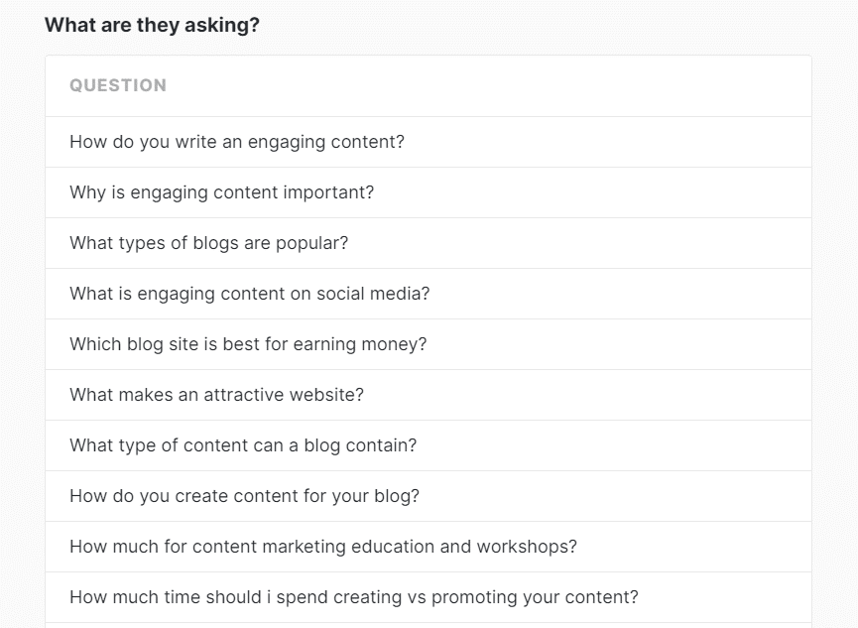Select the engaging content on social media question
Viewport: 858px width, 628px height.
[x=249, y=294]
